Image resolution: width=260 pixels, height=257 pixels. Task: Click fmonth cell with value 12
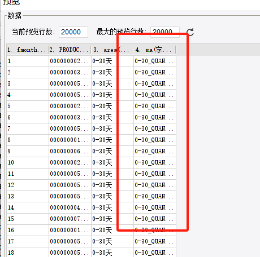28,185
